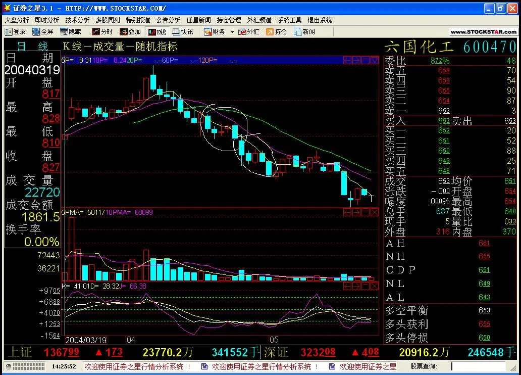Click right arrow in KDJ indicator panel header

pos(356,286)
